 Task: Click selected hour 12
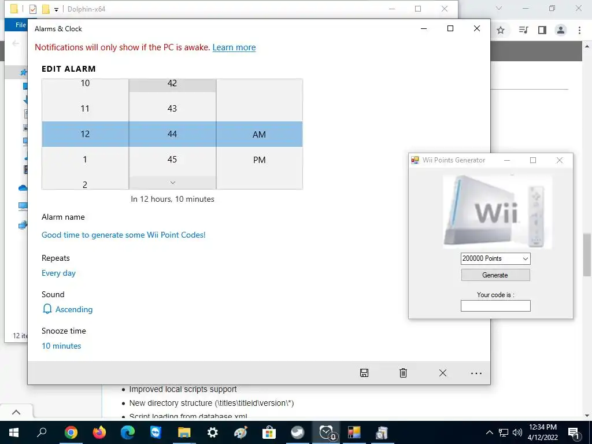pos(85,134)
